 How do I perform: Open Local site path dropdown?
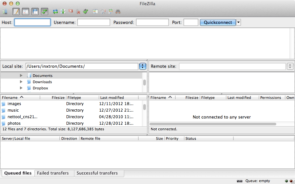[x=143, y=66]
